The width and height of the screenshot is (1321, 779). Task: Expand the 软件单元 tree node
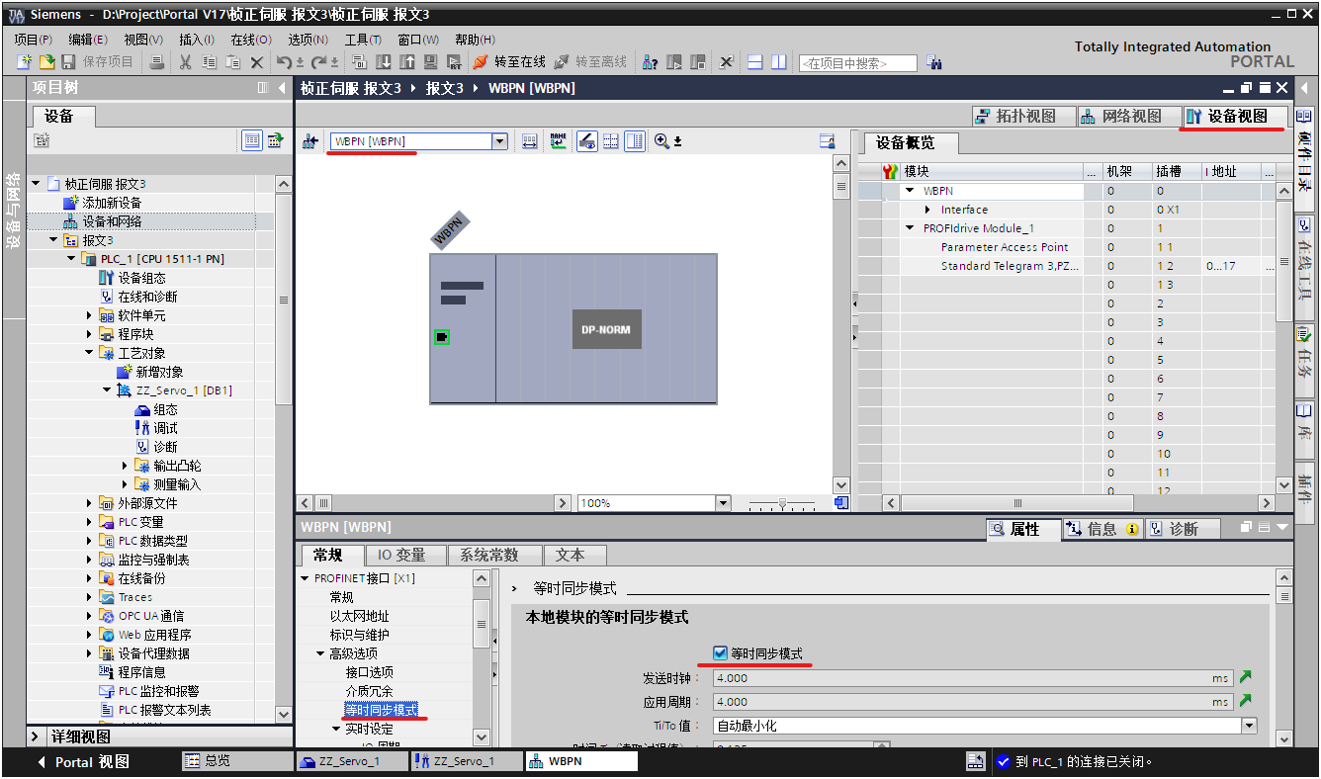pos(89,315)
